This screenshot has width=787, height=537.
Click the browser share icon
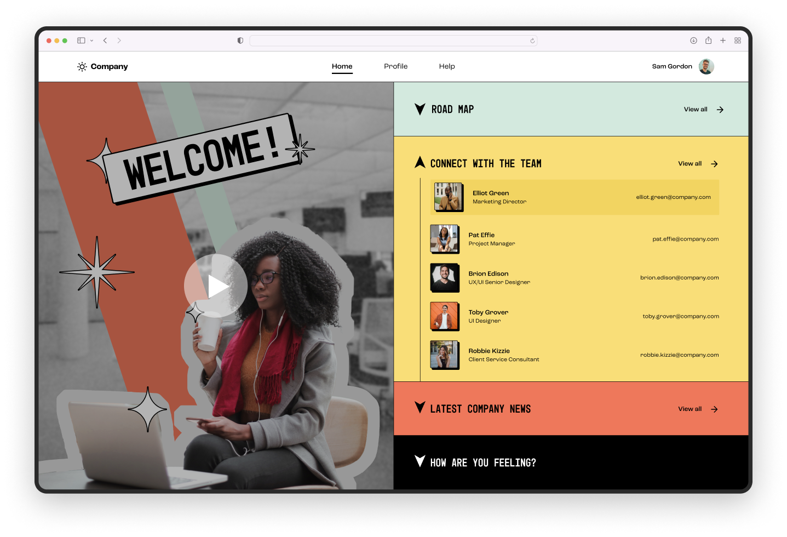[708, 41]
